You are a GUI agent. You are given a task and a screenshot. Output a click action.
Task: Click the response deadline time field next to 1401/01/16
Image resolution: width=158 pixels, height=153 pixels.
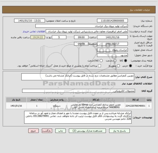point(81,37)
